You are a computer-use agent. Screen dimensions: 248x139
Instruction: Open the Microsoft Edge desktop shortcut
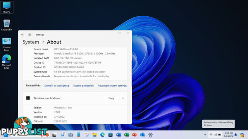pos(7,62)
